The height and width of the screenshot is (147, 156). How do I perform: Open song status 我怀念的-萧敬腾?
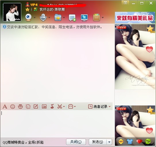click(x=52, y=10)
